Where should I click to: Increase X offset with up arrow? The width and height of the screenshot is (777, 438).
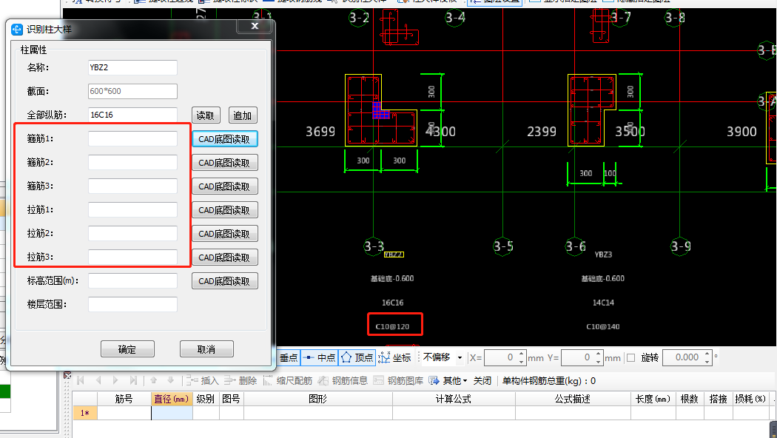pyautogui.click(x=521, y=354)
